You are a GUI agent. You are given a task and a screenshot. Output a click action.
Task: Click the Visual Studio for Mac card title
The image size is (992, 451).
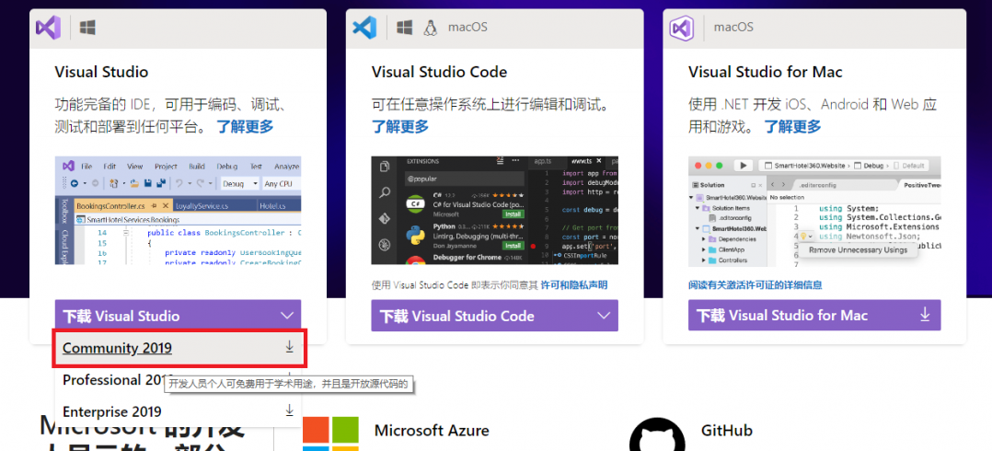point(766,72)
